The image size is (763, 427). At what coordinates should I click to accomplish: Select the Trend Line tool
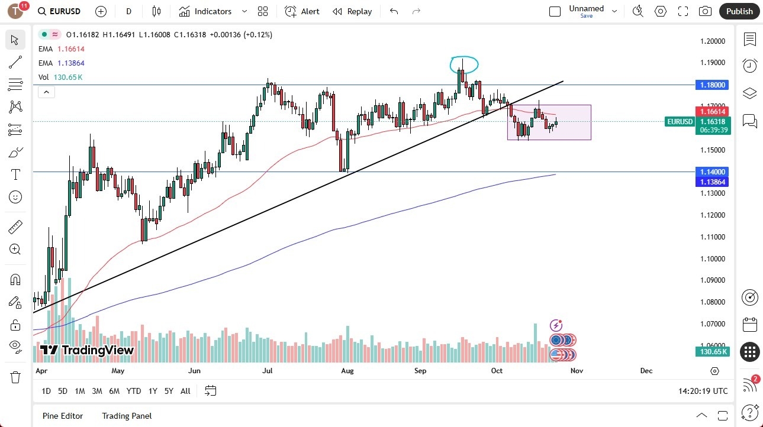[x=15, y=62]
